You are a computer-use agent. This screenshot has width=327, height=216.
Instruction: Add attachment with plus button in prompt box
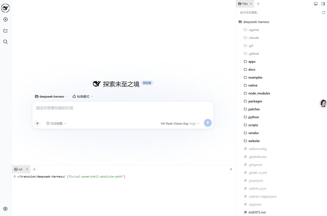click(x=37, y=123)
